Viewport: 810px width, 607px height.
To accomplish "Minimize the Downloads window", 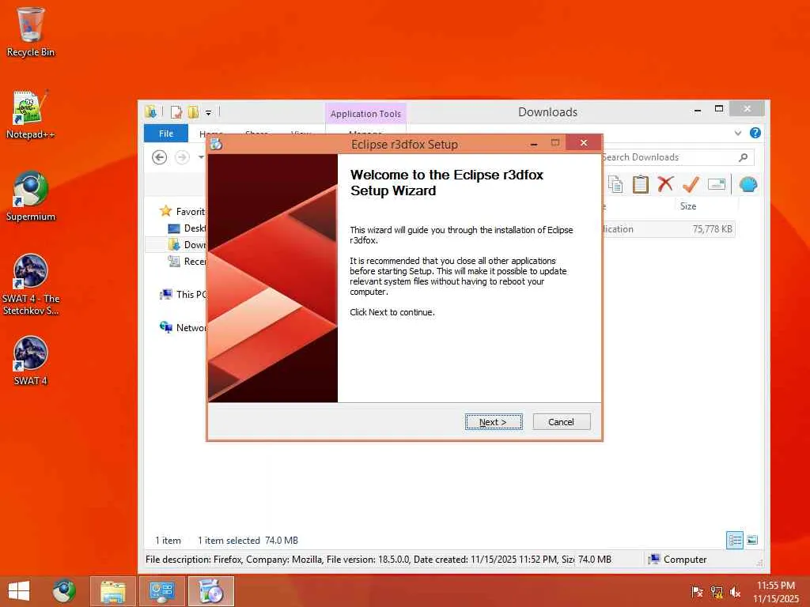I will [x=698, y=109].
